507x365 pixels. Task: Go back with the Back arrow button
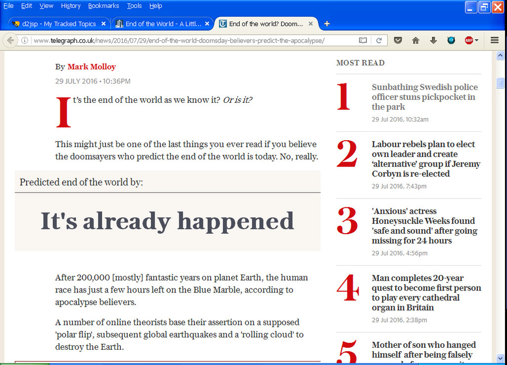(10, 41)
